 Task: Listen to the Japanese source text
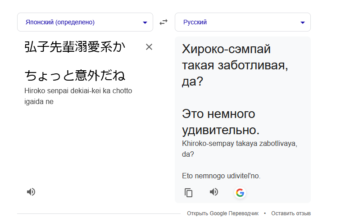(x=31, y=192)
